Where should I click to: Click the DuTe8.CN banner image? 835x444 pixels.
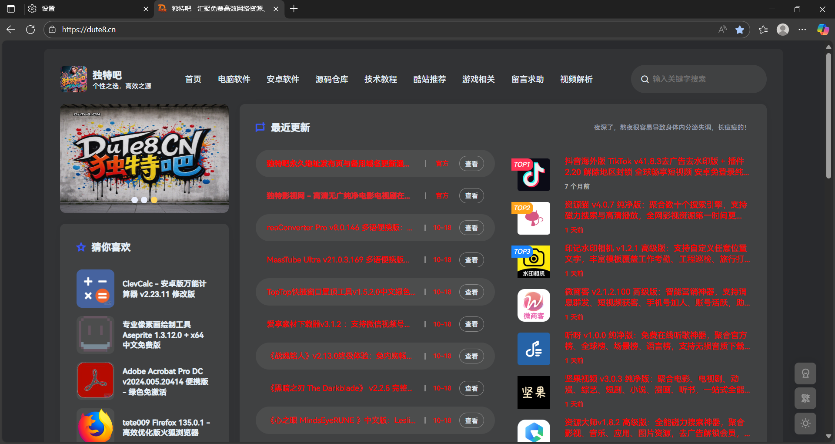coord(144,158)
